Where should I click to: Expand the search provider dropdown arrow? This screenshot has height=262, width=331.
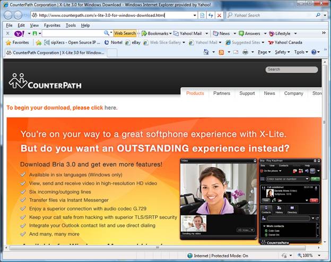click(325, 15)
